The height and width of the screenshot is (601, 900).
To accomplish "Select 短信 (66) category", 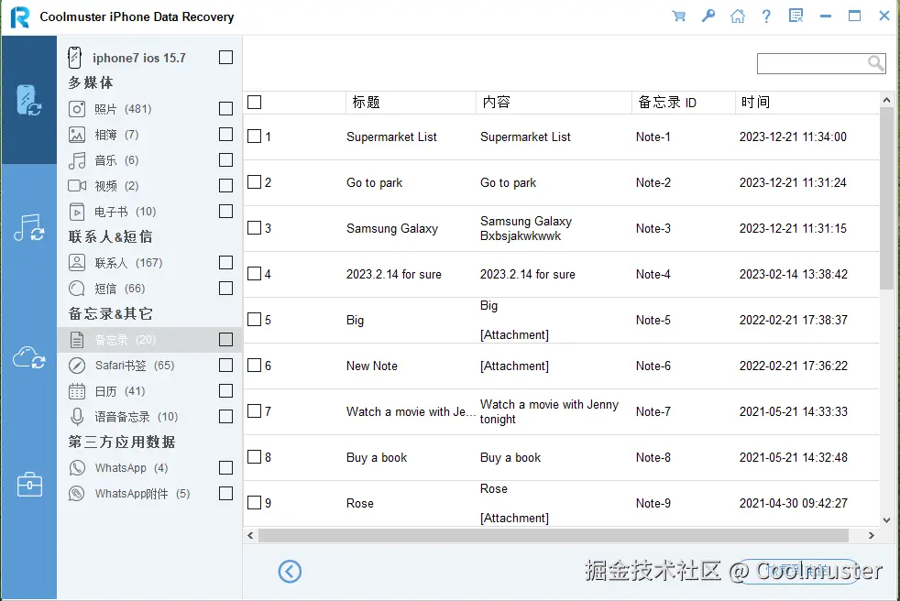I will click(149, 289).
